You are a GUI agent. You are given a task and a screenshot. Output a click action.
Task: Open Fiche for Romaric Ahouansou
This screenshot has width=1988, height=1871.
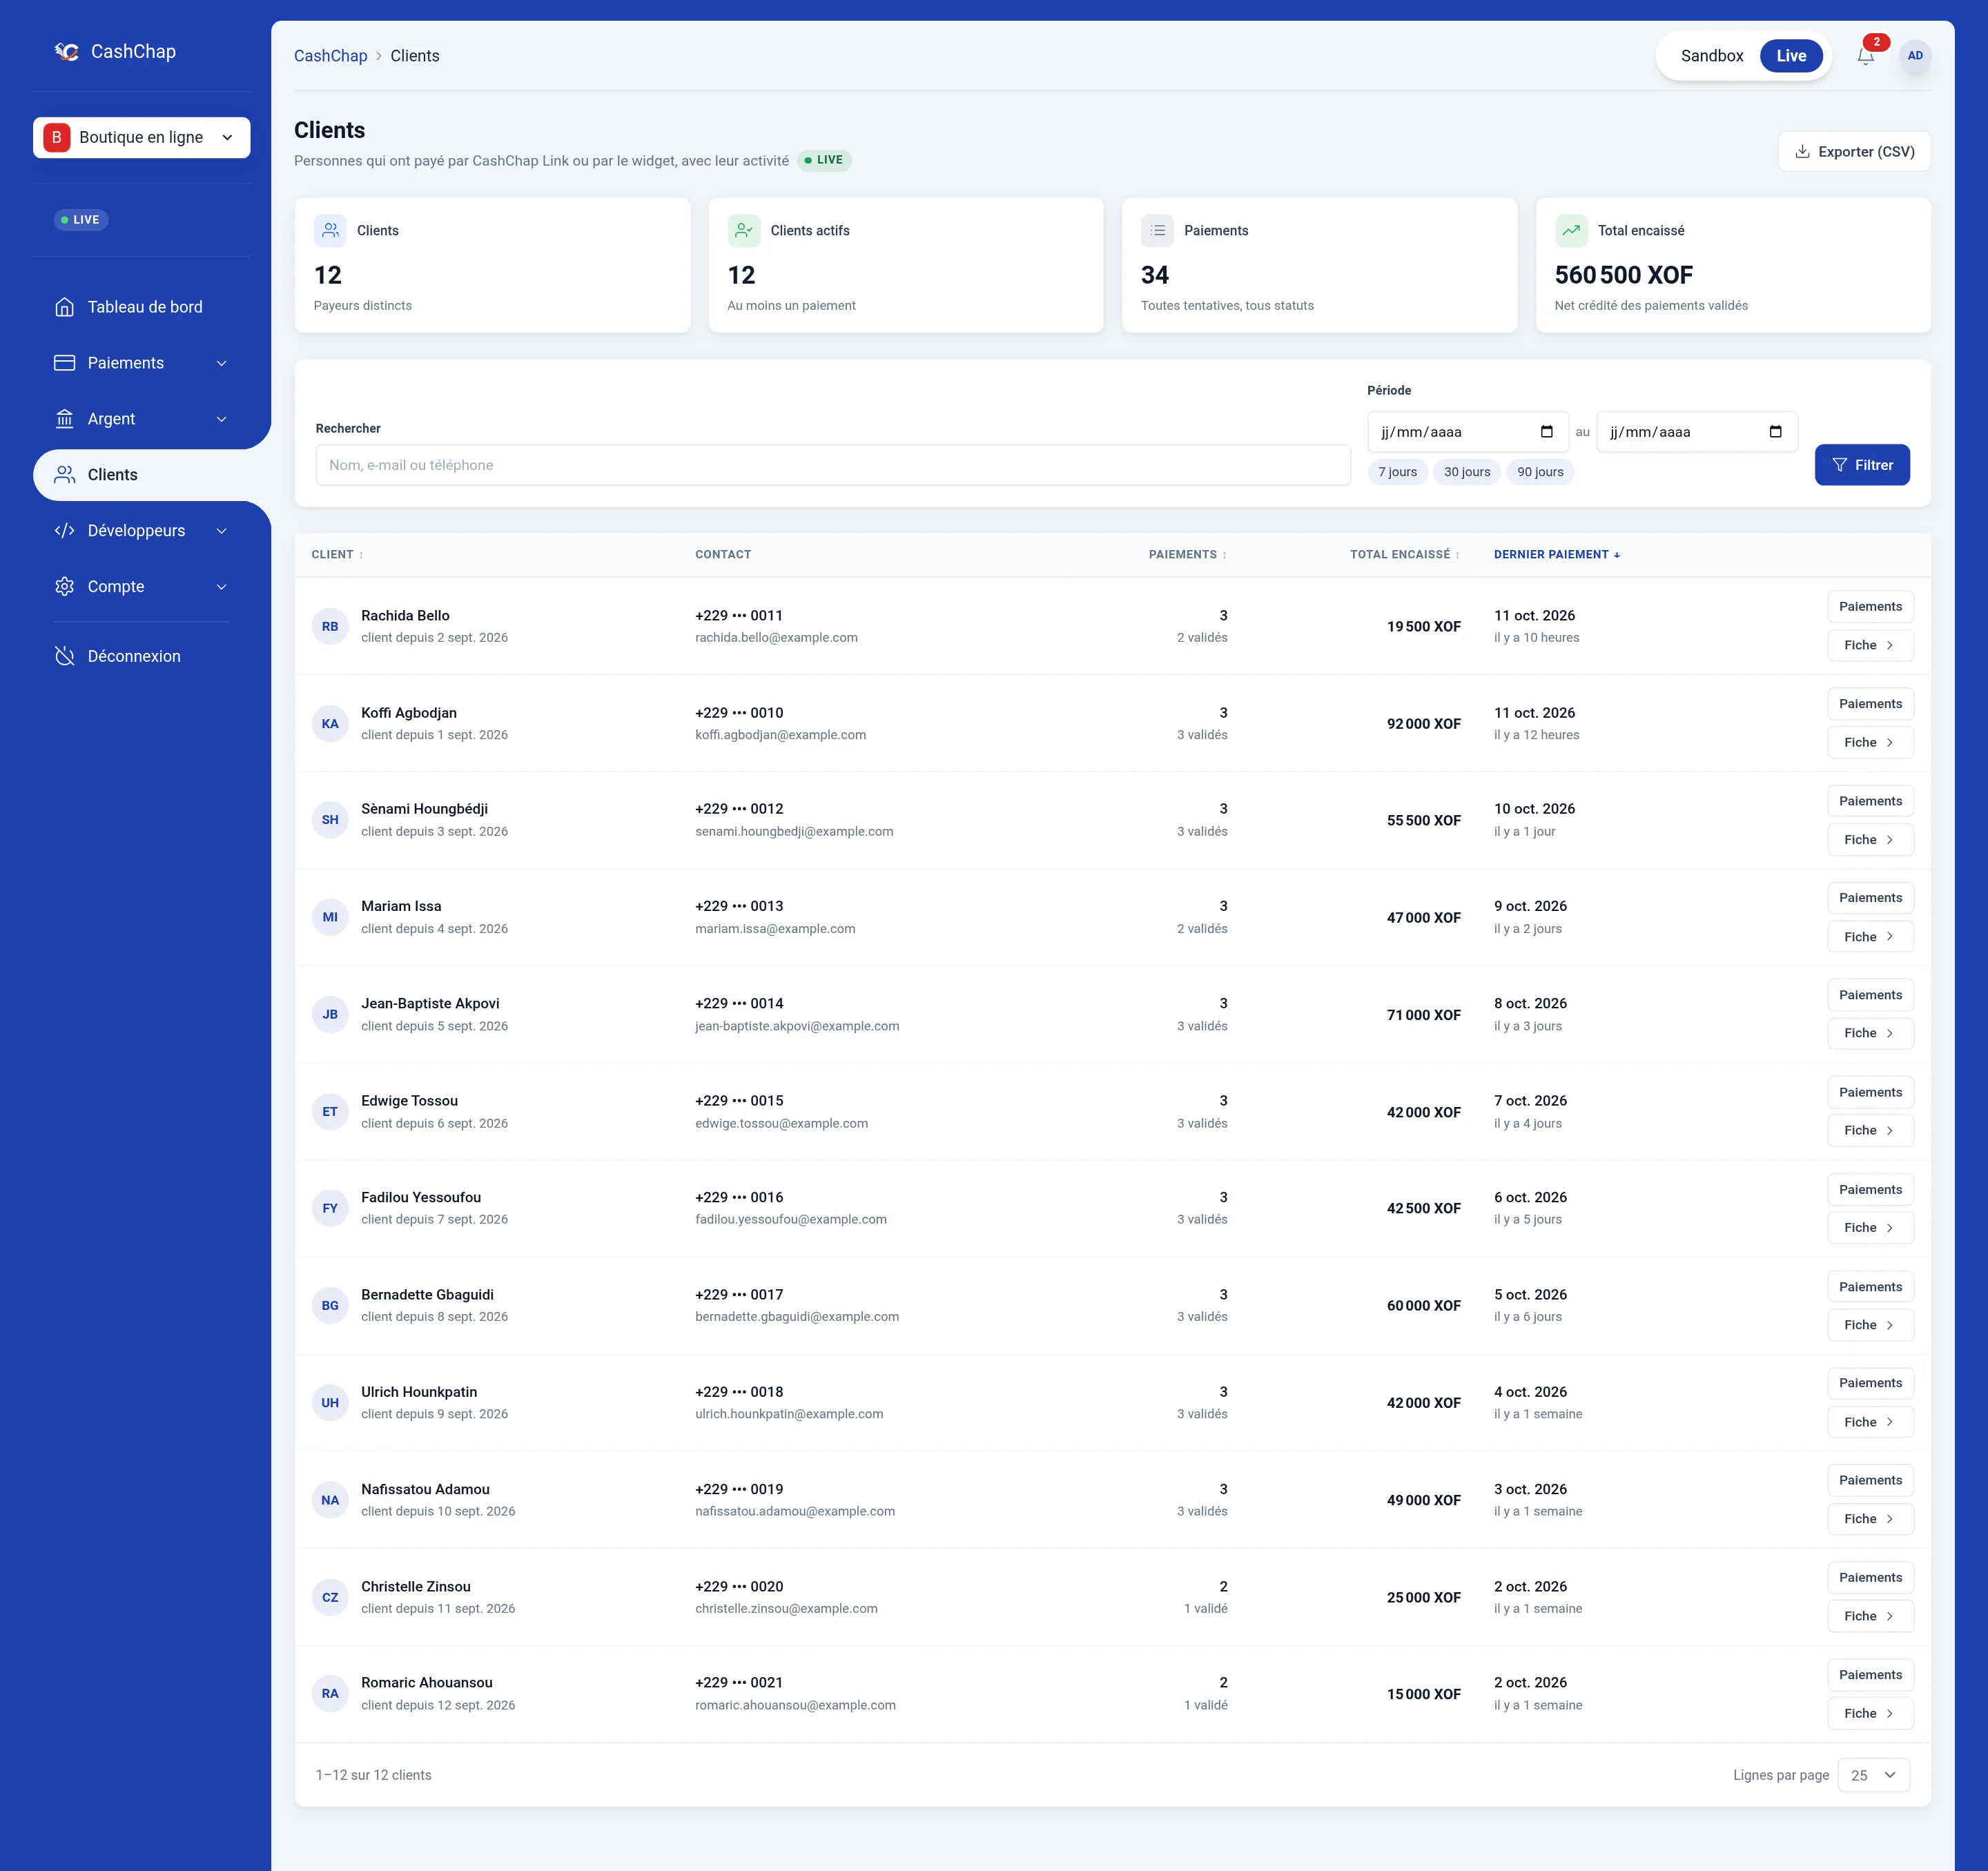(x=1870, y=1714)
